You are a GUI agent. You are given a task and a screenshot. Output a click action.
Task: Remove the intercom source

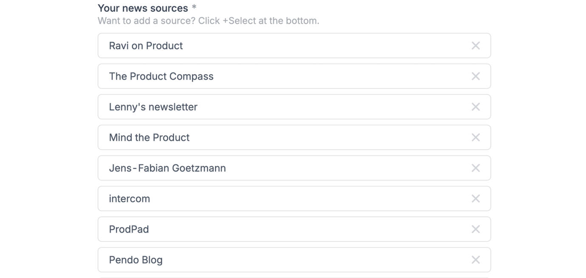(476, 198)
